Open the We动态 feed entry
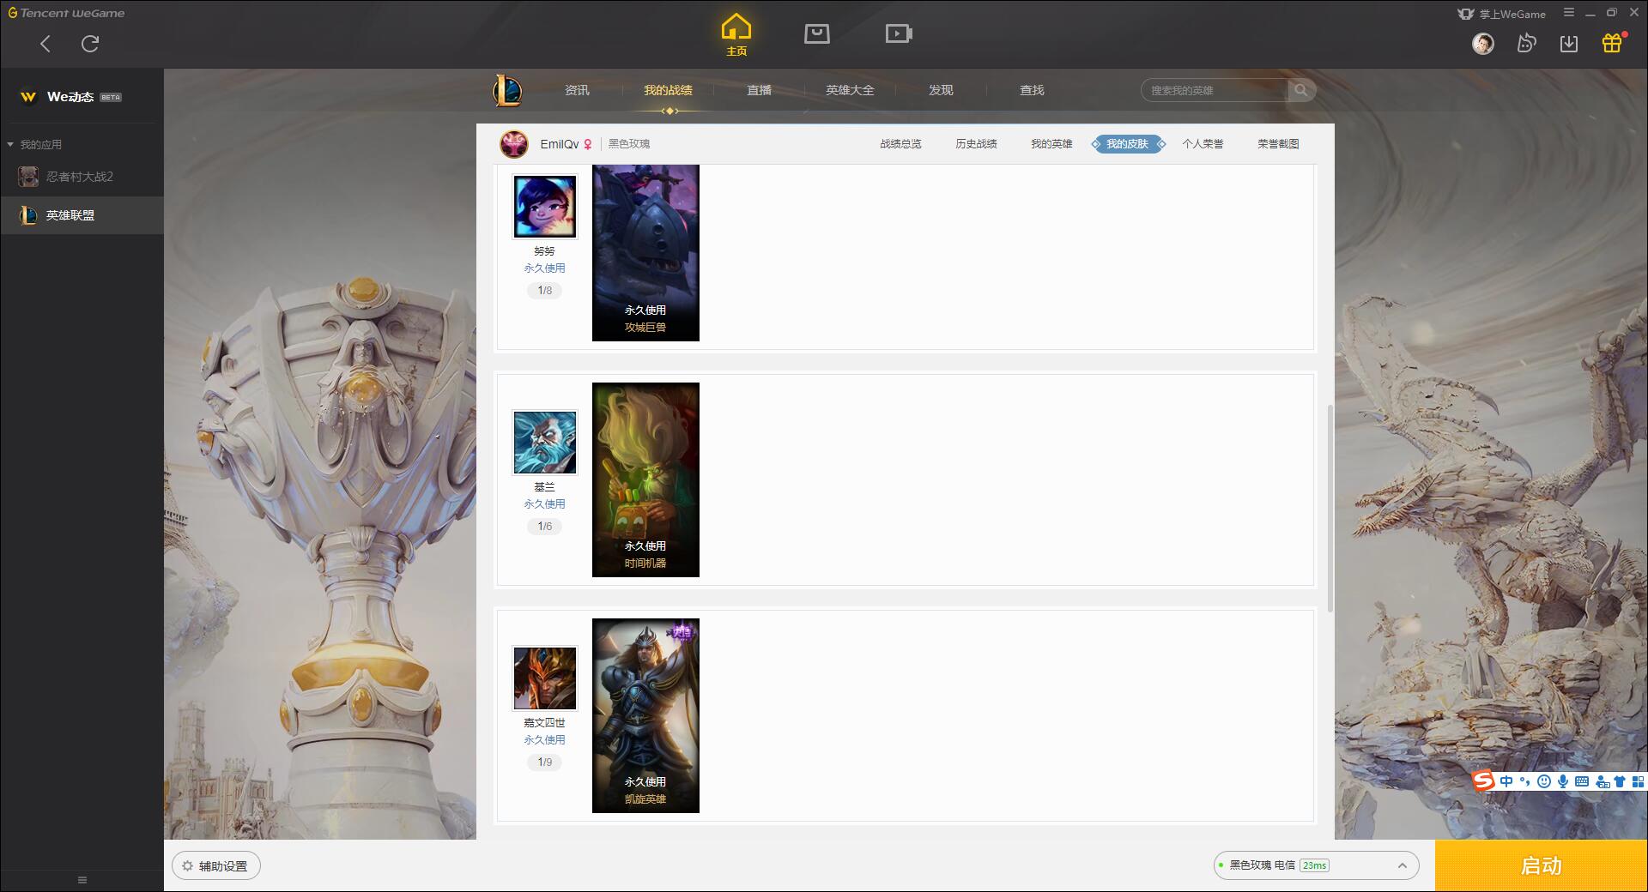1648x892 pixels. (x=70, y=97)
